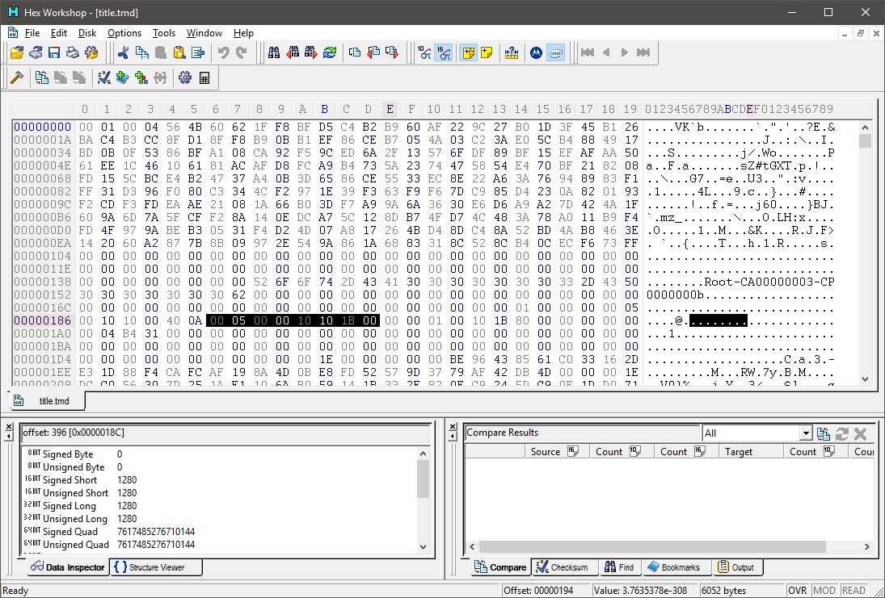The width and height of the screenshot is (885, 598).
Task: Click the Generate Checksum checkmark icon
Action: [104, 77]
